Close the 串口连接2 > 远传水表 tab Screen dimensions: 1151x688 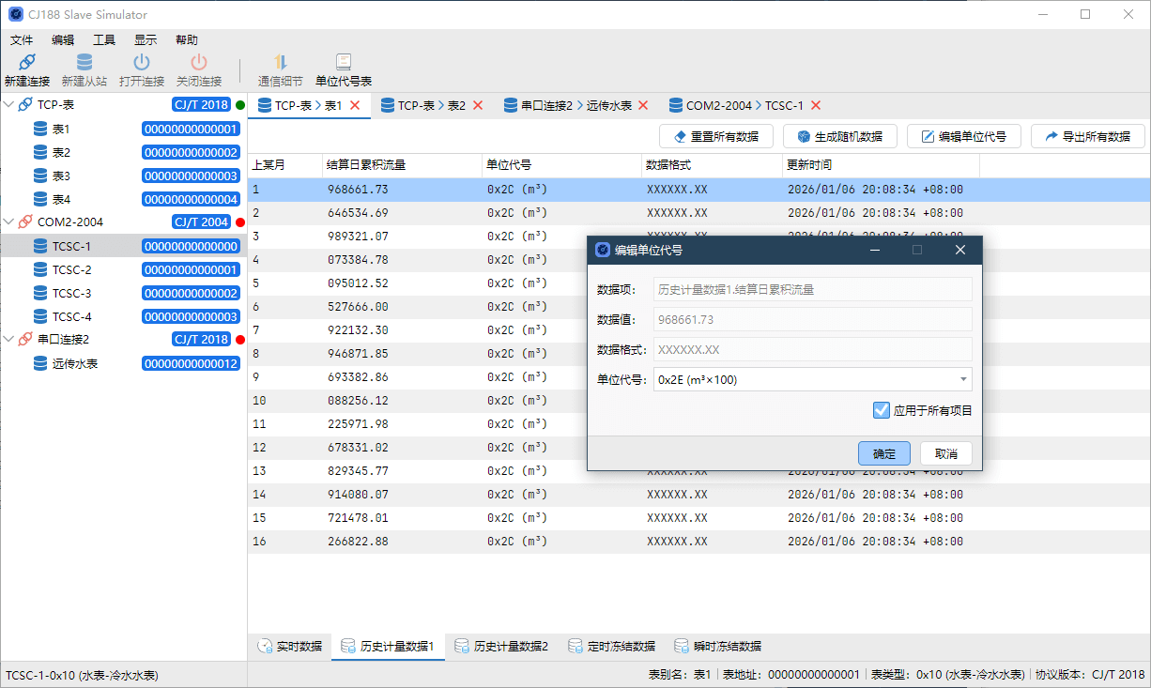(643, 105)
